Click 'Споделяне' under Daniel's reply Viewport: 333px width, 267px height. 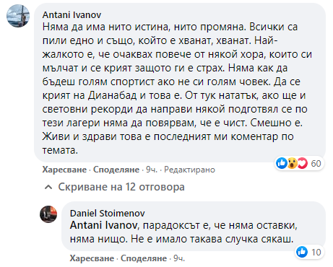tap(144, 258)
